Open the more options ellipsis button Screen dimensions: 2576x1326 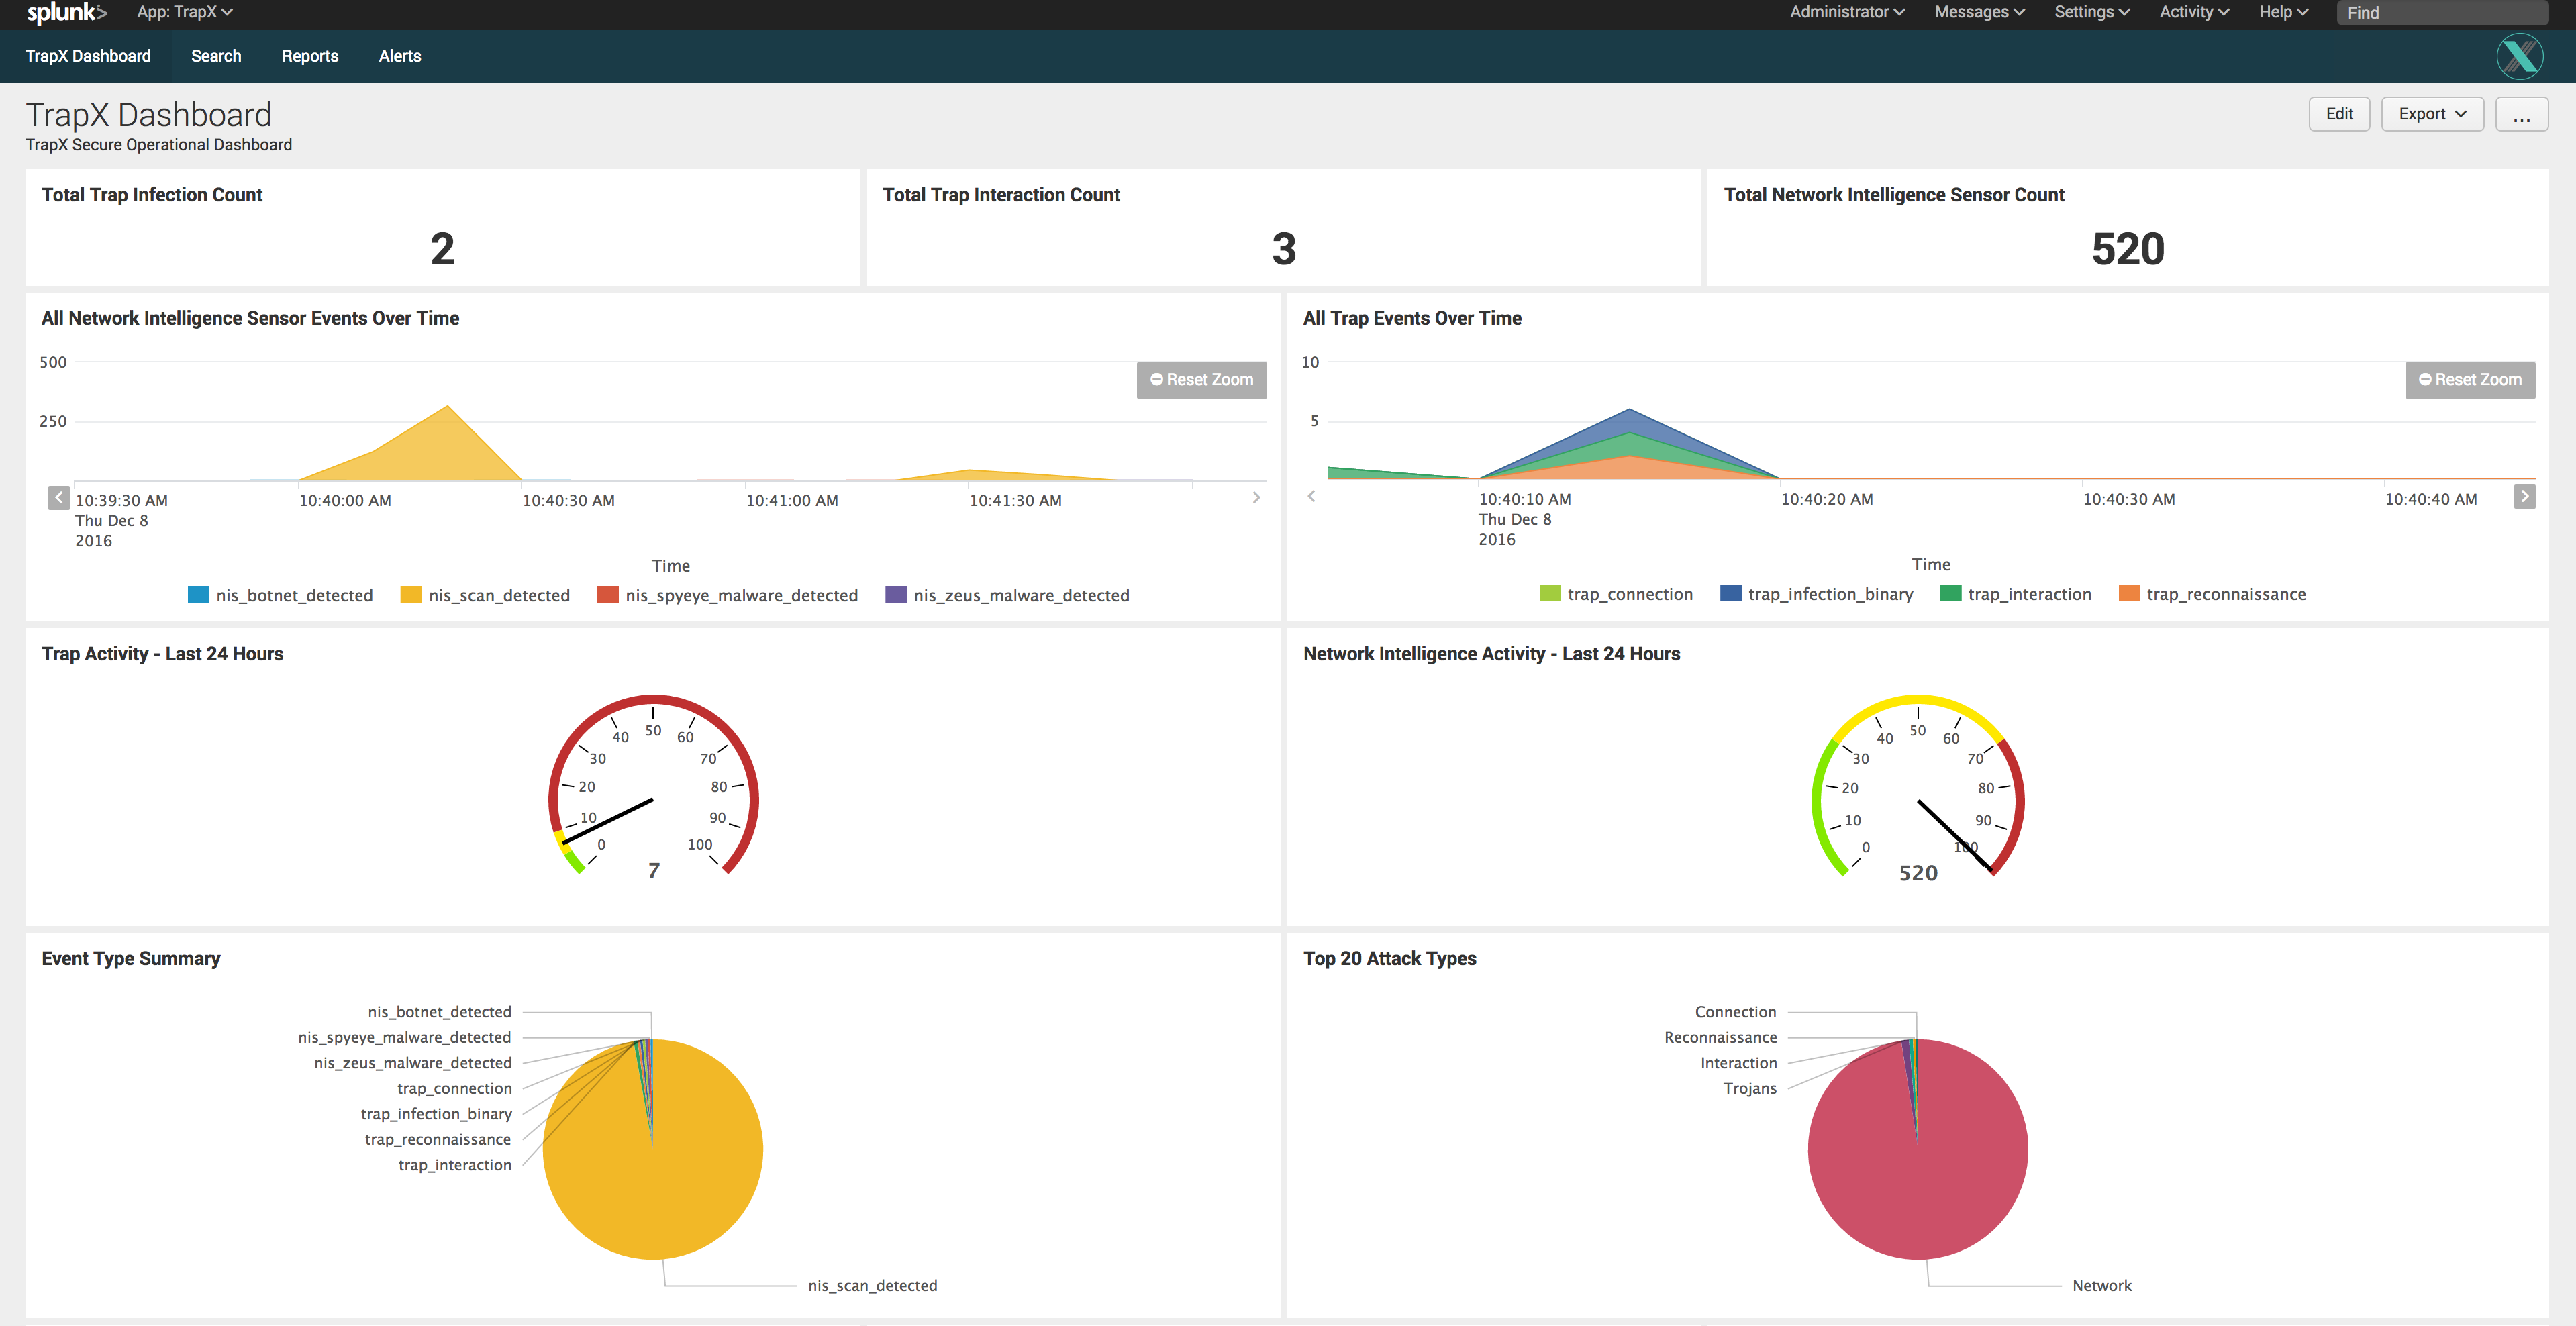[x=2521, y=114]
